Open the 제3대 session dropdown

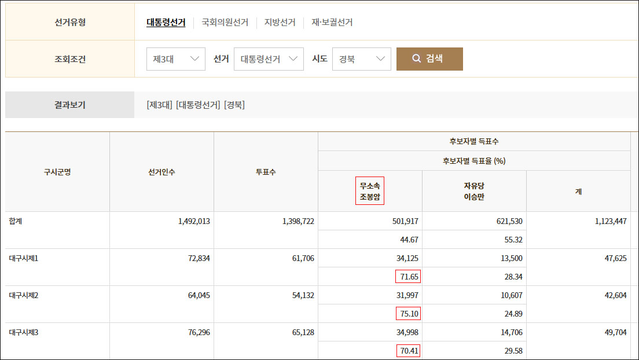[x=175, y=58]
